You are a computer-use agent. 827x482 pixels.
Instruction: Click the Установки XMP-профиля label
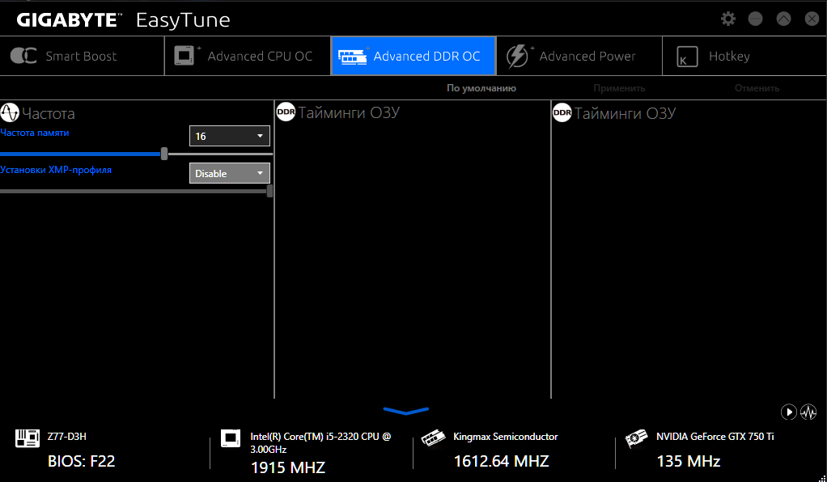pyautogui.click(x=56, y=170)
